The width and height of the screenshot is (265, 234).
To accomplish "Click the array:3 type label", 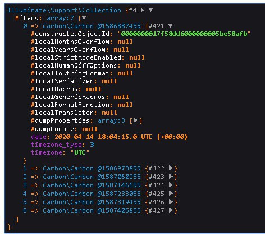I will [111, 120].
